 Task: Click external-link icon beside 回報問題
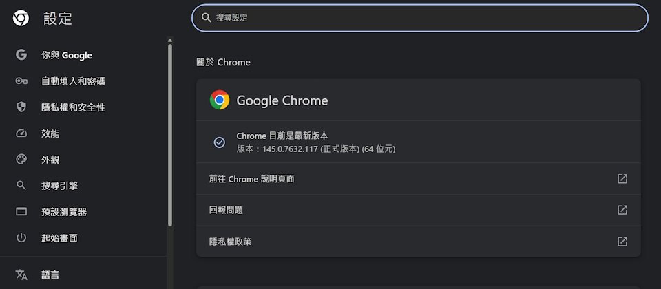coord(622,210)
